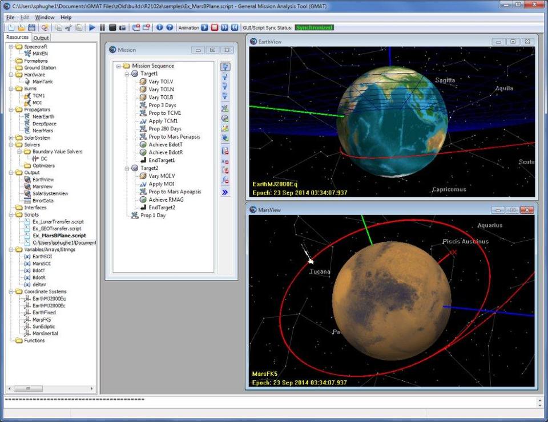The height and width of the screenshot is (422, 548).
Task: Click the green Synchronized status indicator
Action: [314, 27]
